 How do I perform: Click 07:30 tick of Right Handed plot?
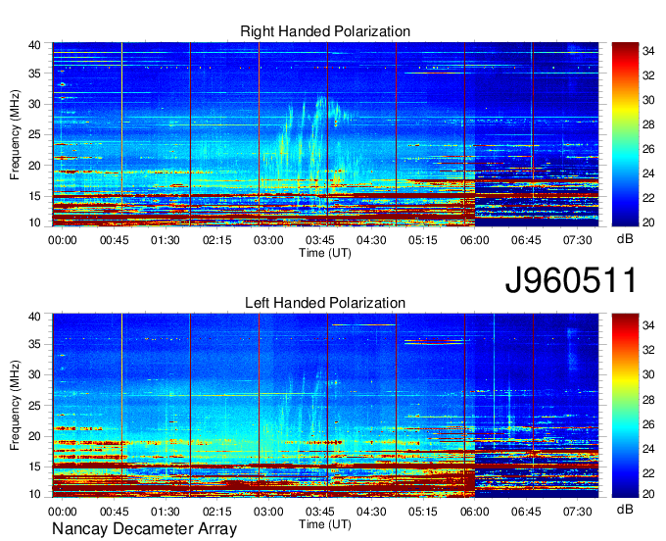[x=577, y=240]
